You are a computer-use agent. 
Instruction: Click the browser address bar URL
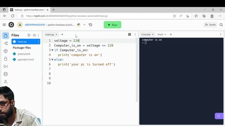67,16
